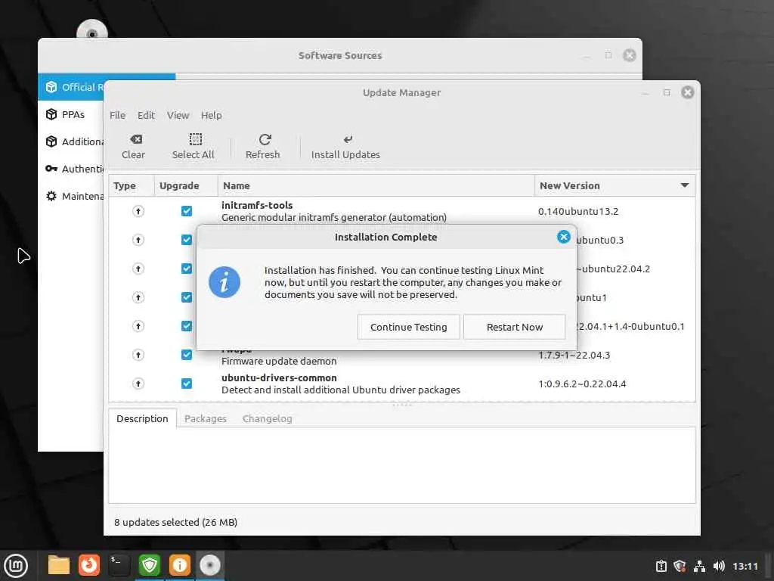Image resolution: width=774 pixels, height=581 pixels.
Task: Toggle checkbox of the ubuntu0.3 version row
Action: click(x=187, y=240)
